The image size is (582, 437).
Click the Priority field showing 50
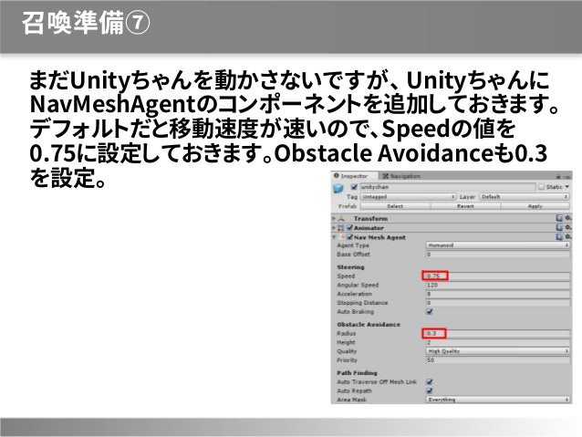click(x=498, y=360)
